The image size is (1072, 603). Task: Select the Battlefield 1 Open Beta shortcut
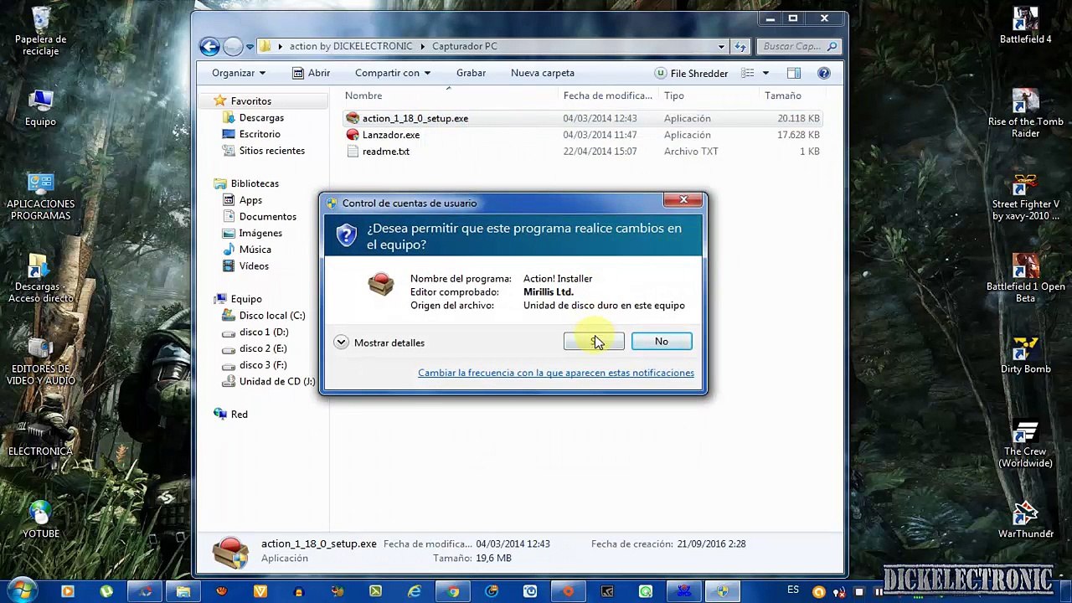click(1025, 279)
